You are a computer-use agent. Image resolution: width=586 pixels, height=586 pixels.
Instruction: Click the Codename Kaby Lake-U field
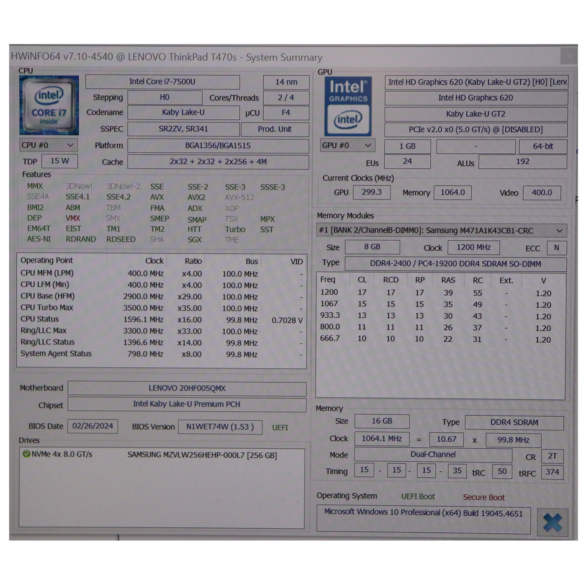pyautogui.click(x=183, y=113)
